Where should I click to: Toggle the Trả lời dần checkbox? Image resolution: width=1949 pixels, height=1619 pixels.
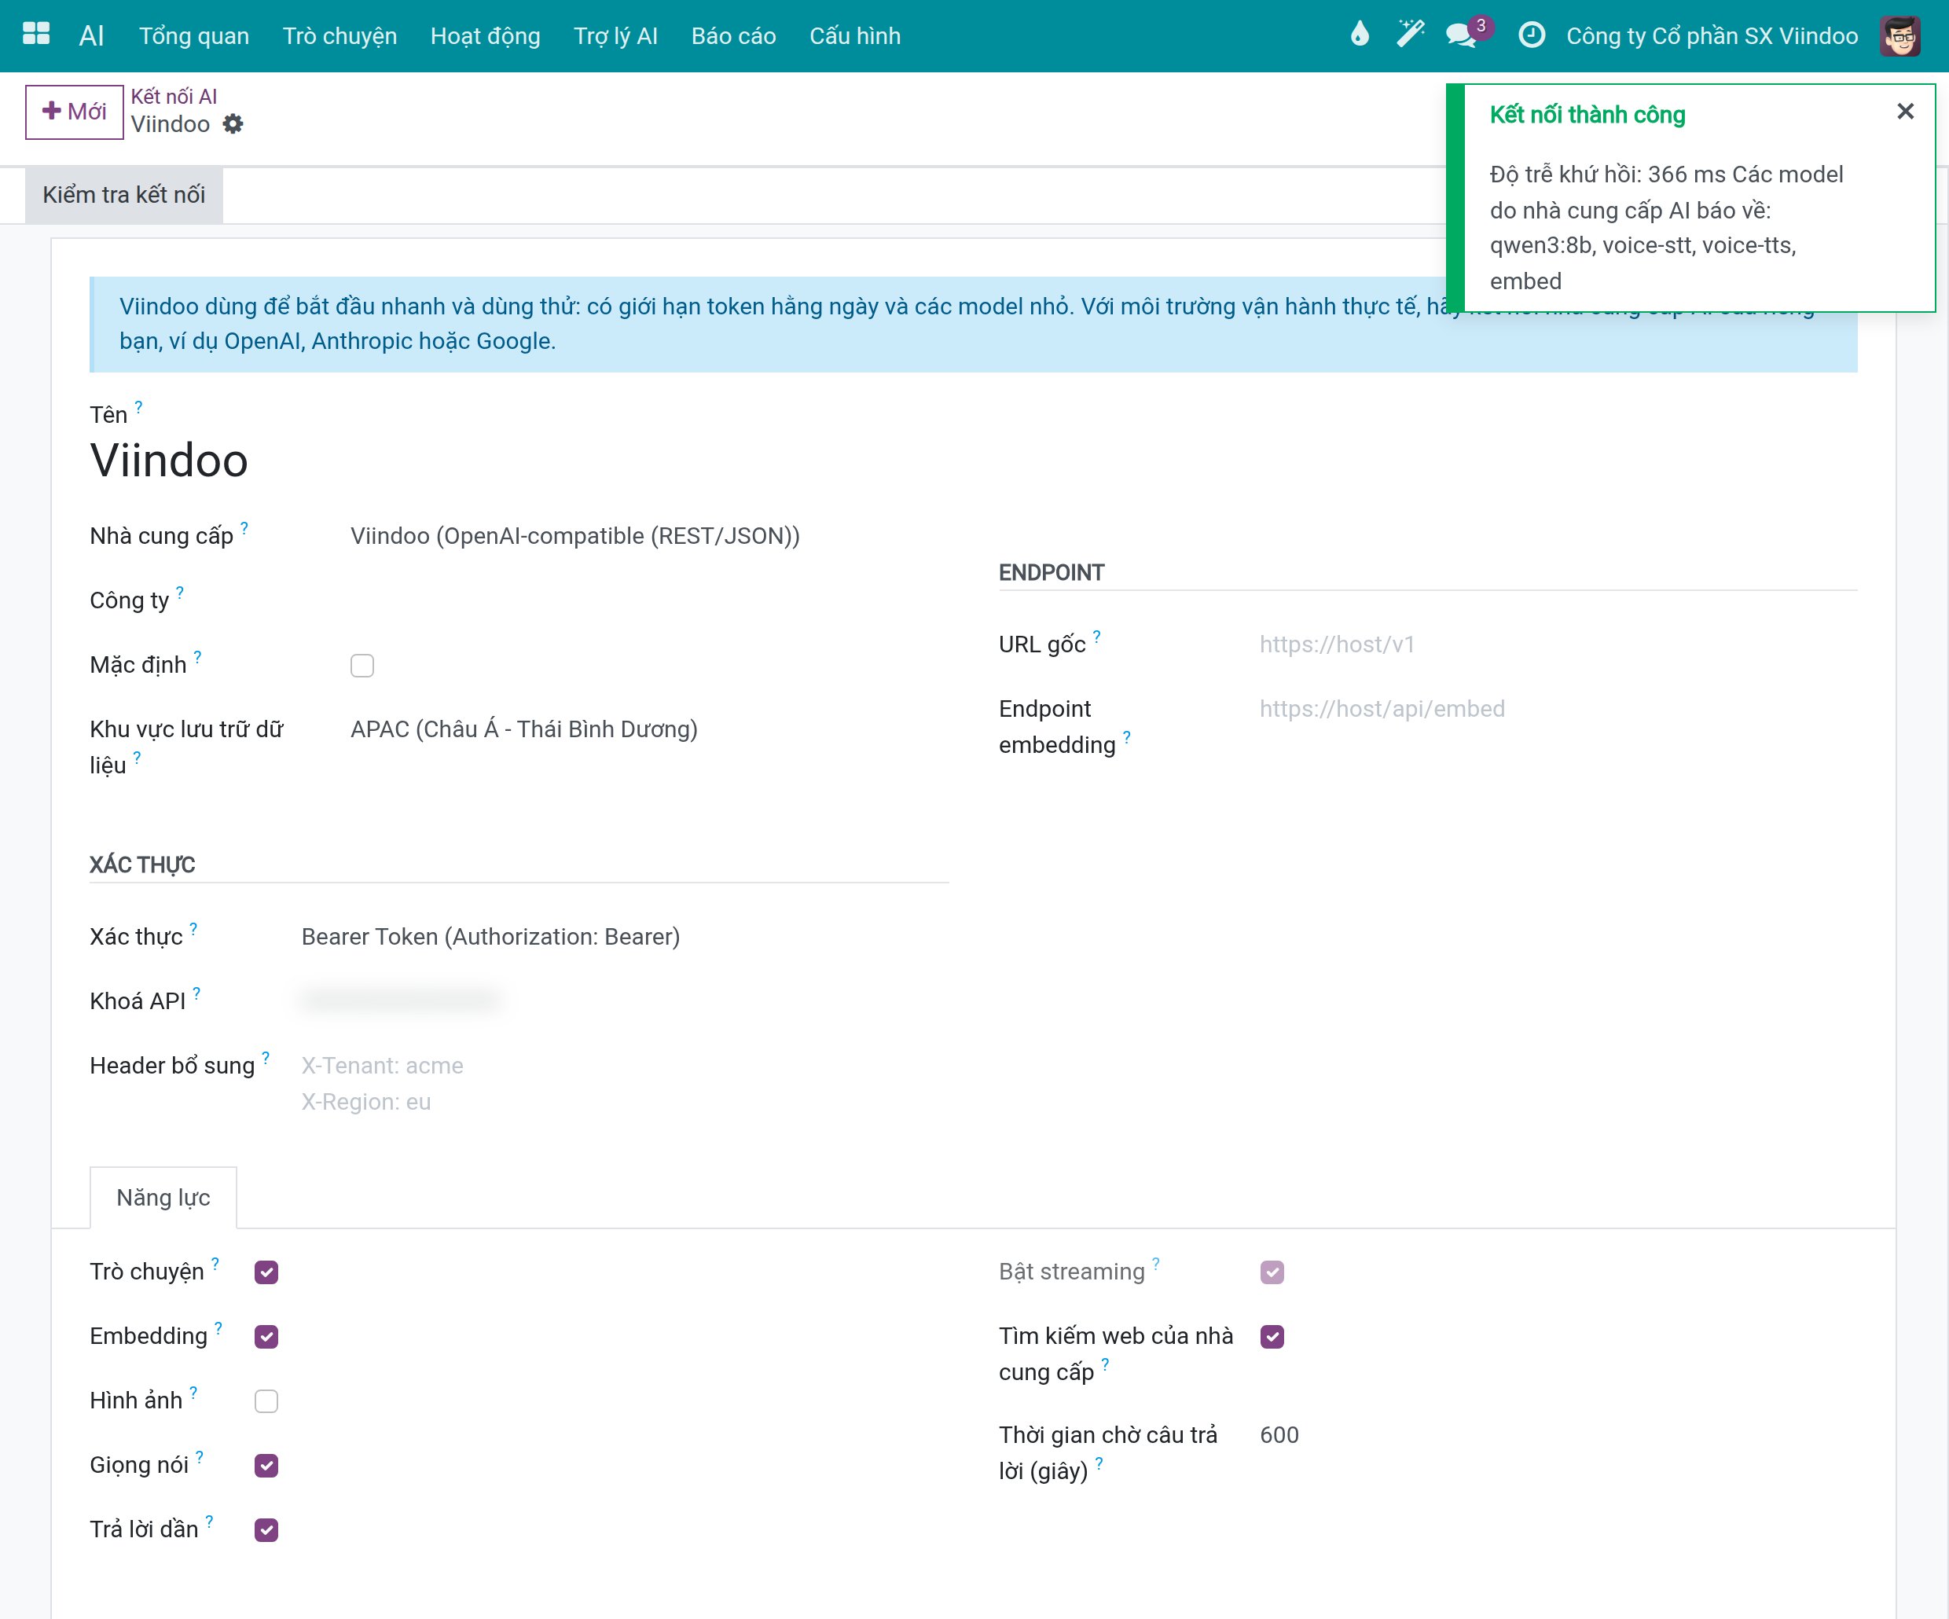click(266, 1530)
